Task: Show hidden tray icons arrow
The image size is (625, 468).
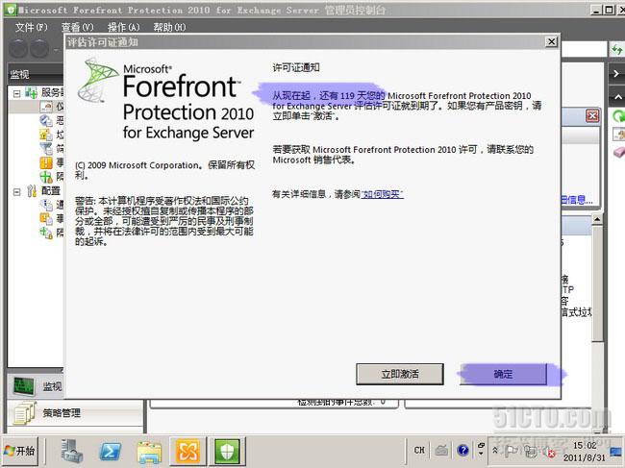Action: [495, 450]
